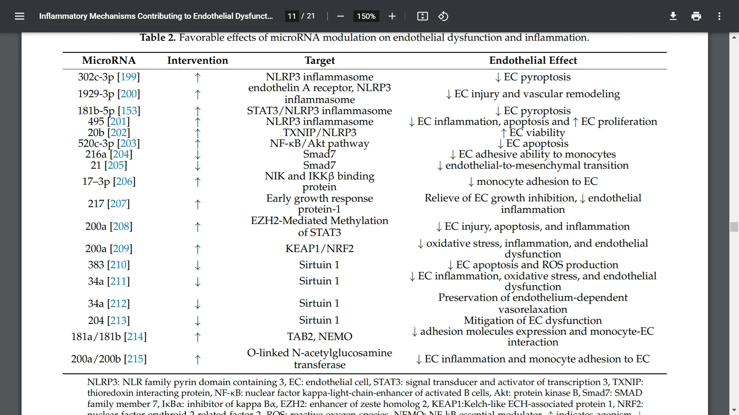Click the Sirtuin 1 target in row 383

coord(319,265)
